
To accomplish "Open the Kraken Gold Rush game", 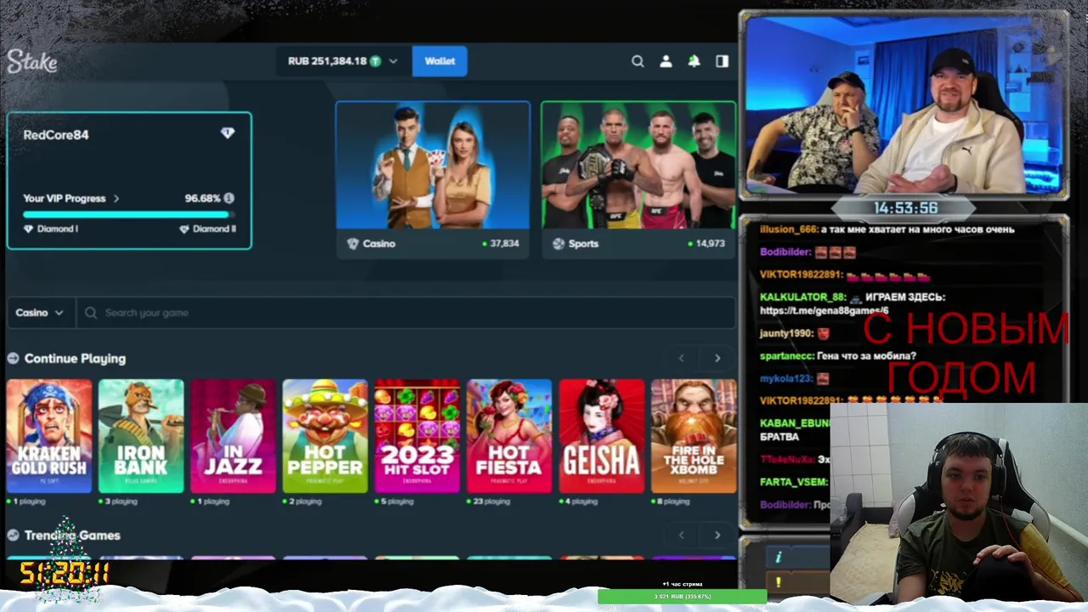I will (x=49, y=436).
